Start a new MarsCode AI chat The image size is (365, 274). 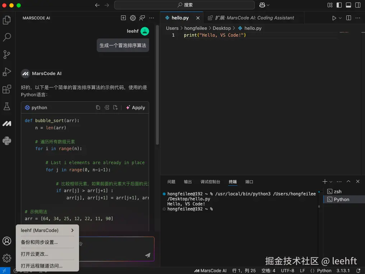(123, 18)
